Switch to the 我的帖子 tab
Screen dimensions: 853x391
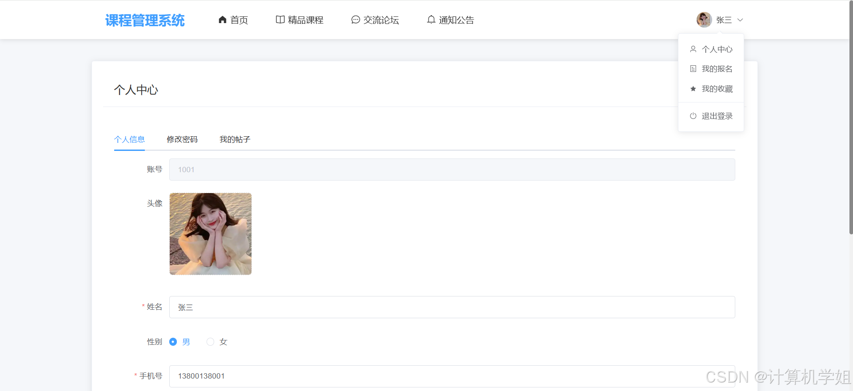tap(235, 139)
